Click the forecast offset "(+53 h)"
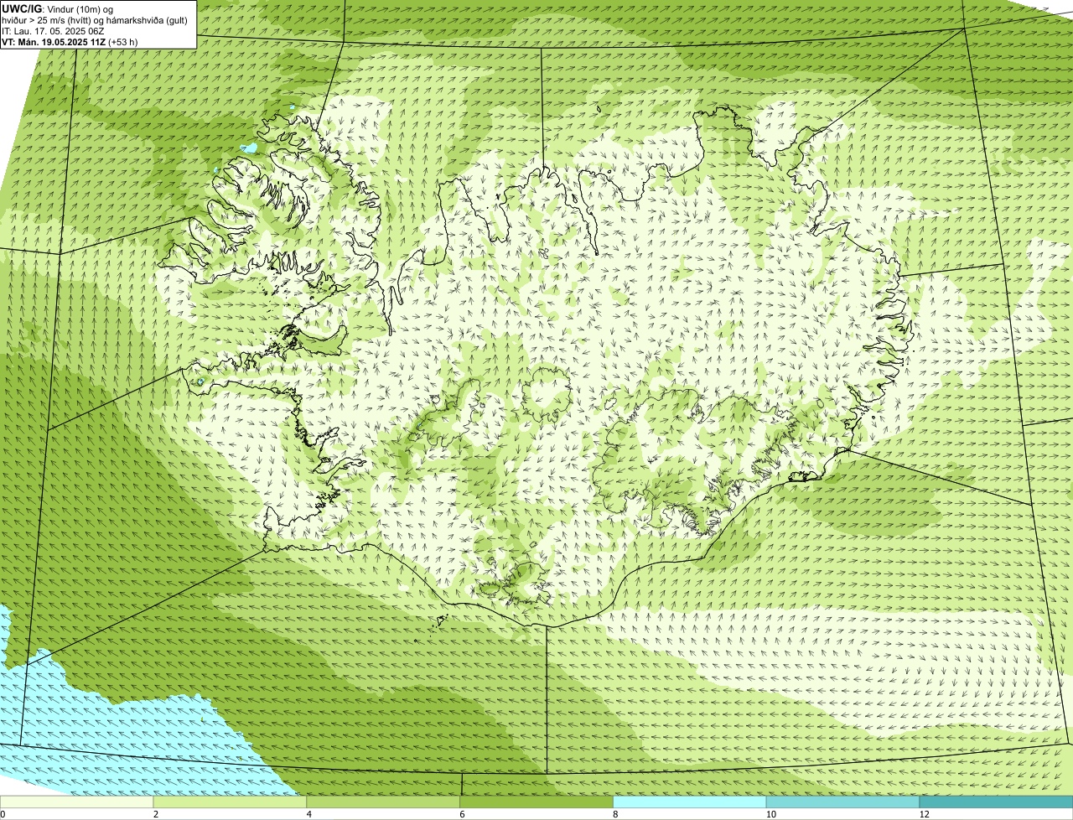1073x820 pixels. pyautogui.click(x=123, y=41)
